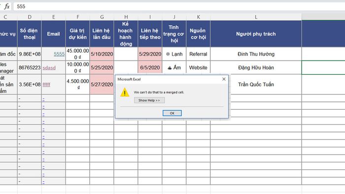Click the 'Liên hệ lần đầu' header cell
The image size is (345, 194).
[102, 34]
